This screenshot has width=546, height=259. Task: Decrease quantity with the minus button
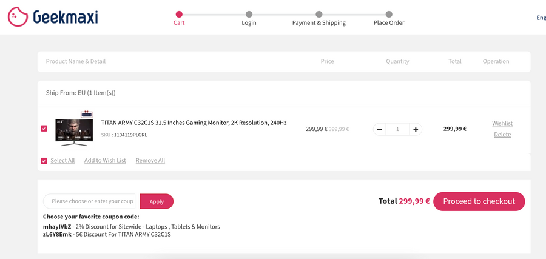tap(380, 130)
